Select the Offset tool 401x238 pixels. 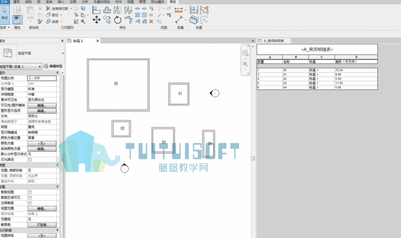[107, 10]
